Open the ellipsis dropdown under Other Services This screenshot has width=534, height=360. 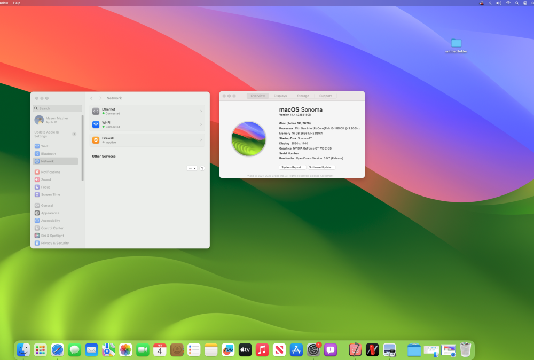[192, 168]
